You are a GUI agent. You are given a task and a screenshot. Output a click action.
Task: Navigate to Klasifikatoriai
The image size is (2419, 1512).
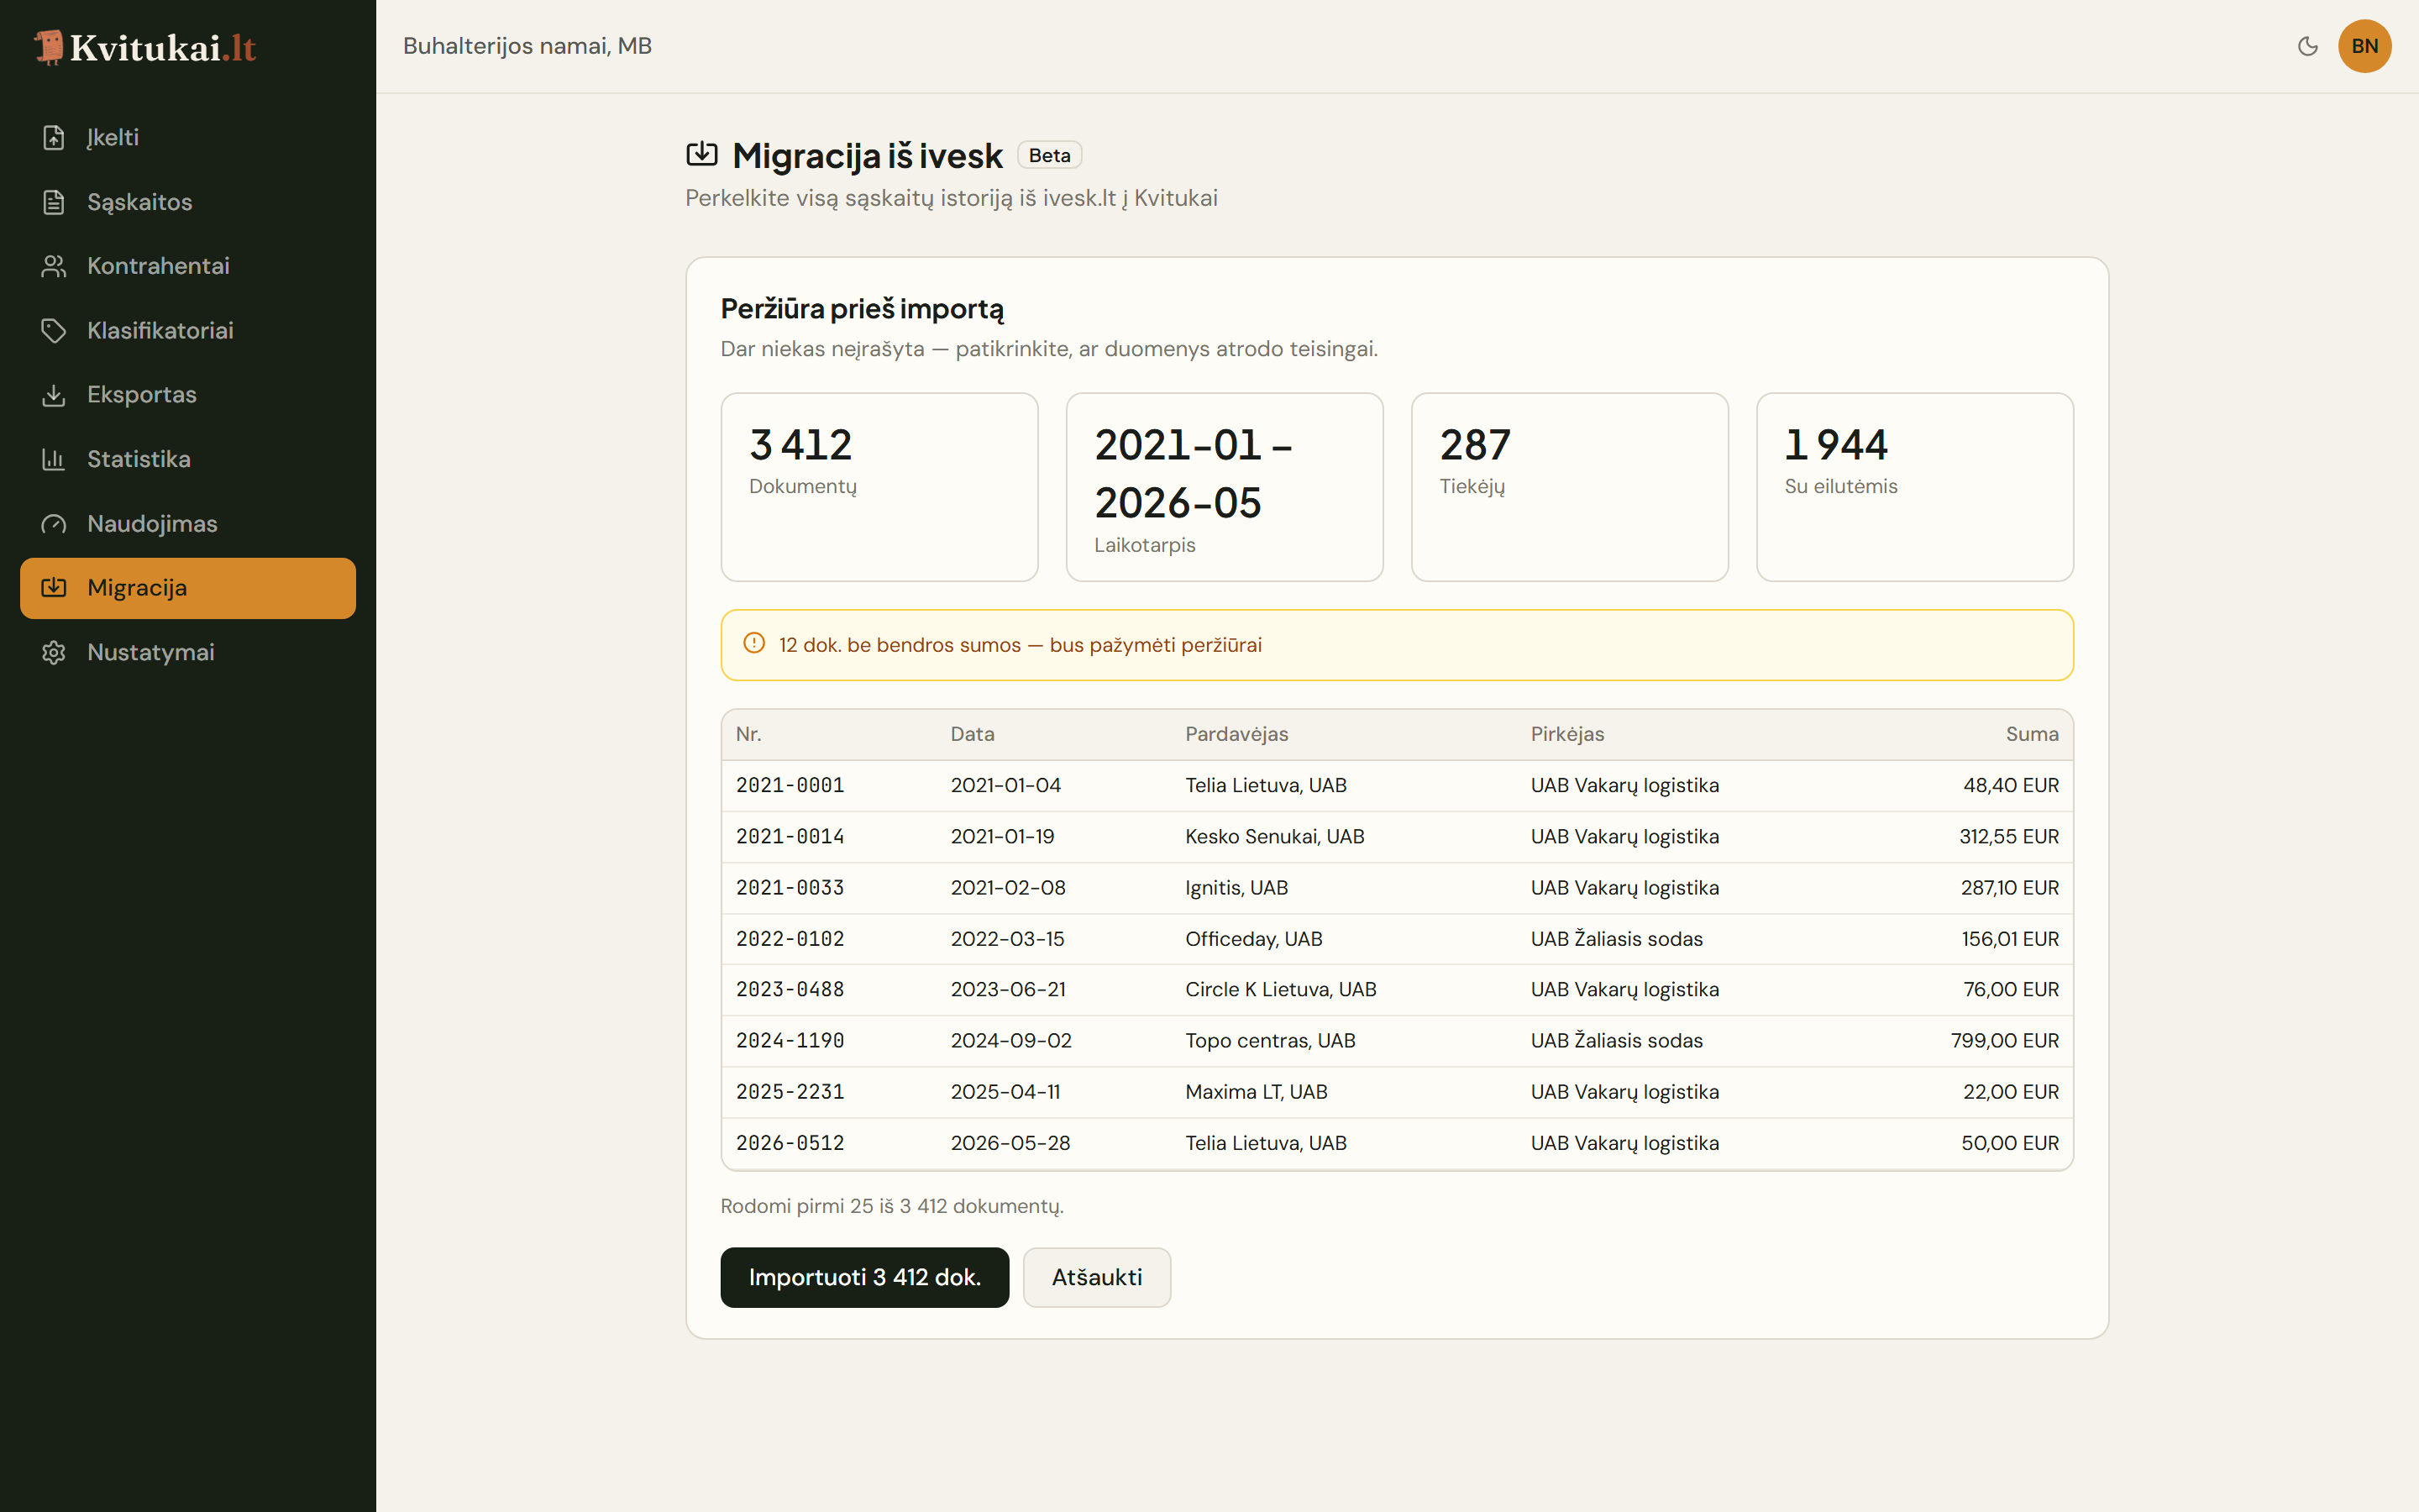pyautogui.click(x=188, y=331)
